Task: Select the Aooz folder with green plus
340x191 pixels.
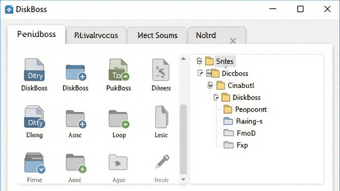Action: (76, 163)
